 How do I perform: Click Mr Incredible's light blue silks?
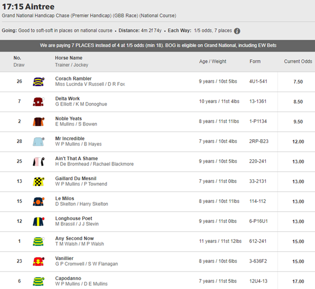point(38,141)
